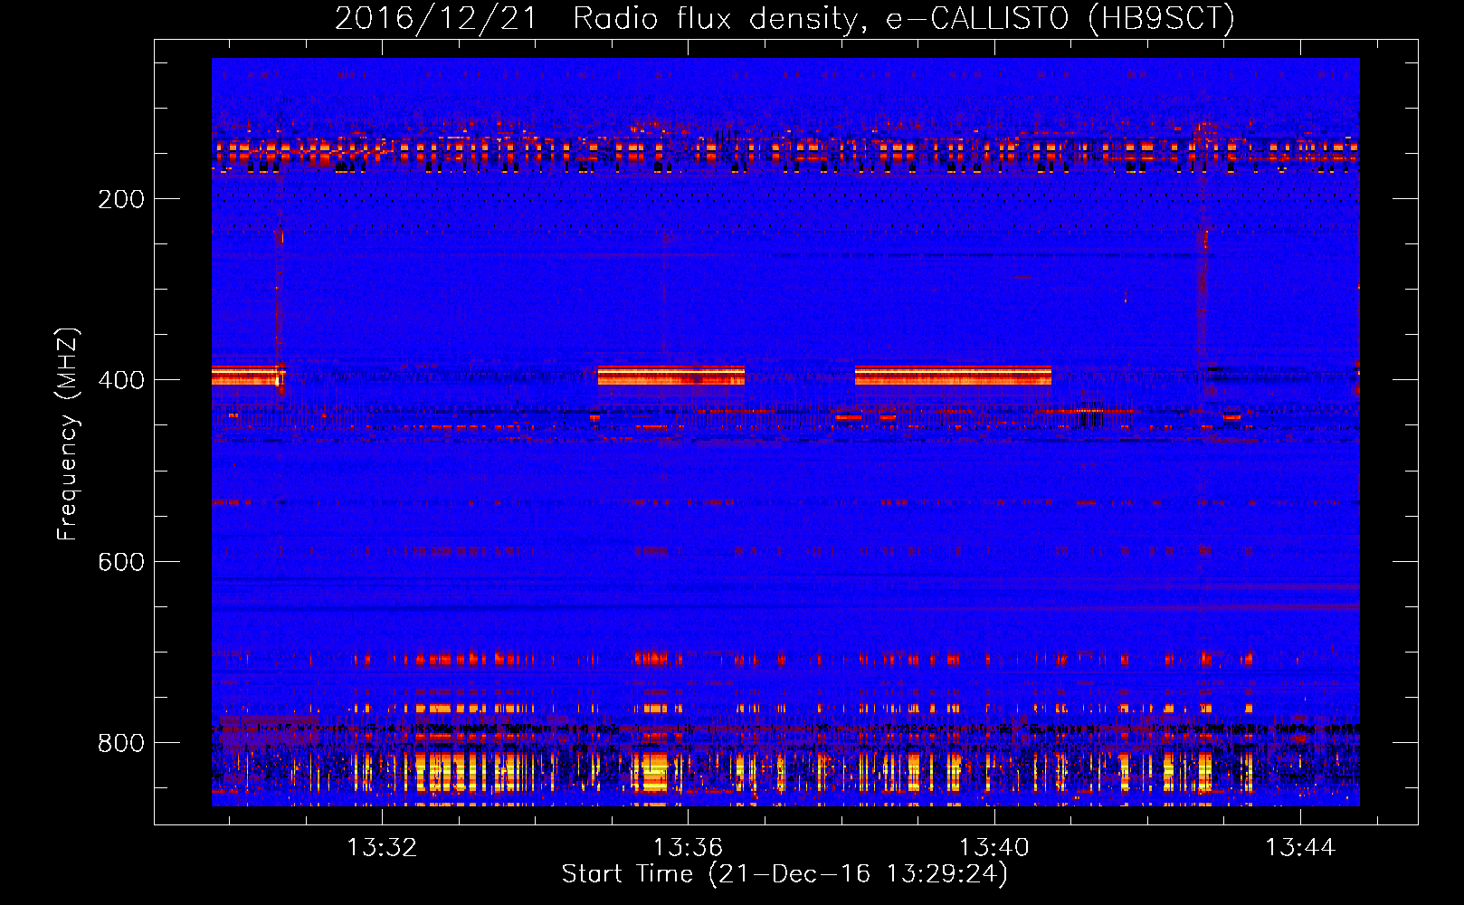Click the 13:32 time tick label

382,847
